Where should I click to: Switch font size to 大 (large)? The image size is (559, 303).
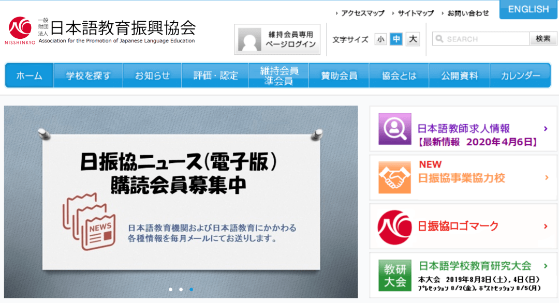click(411, 39)
